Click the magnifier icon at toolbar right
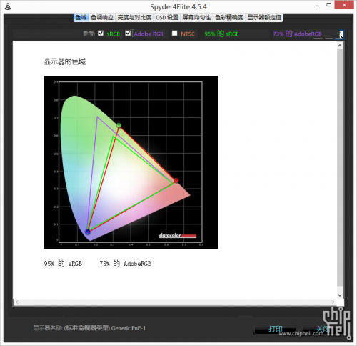357x346 pixels. [x=341, y=34]
